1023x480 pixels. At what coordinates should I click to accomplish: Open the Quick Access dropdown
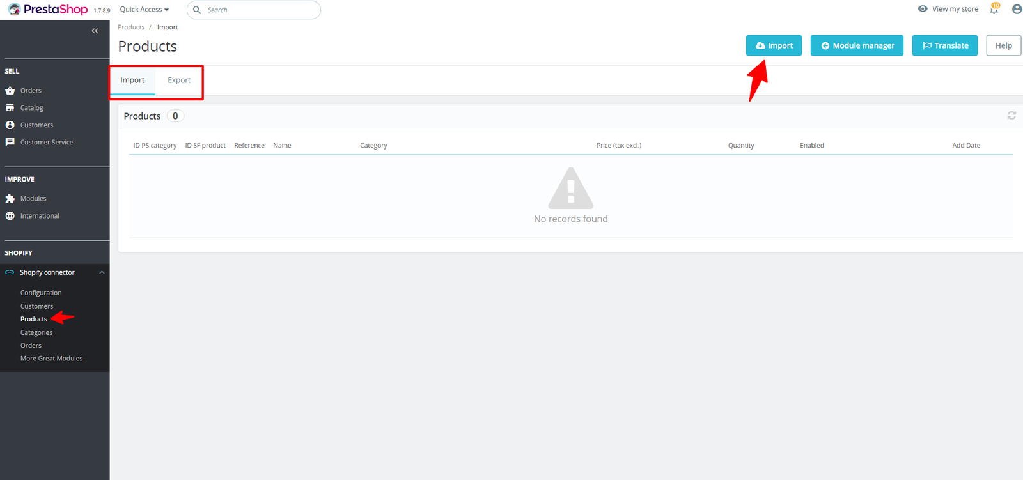144,10
